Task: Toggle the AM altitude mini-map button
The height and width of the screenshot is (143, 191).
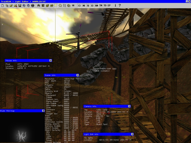Action: [96, 5]
